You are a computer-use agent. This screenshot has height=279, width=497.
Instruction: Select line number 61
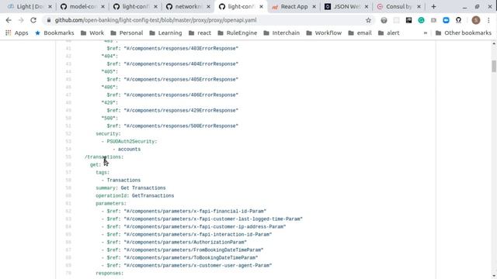point(68,203)
